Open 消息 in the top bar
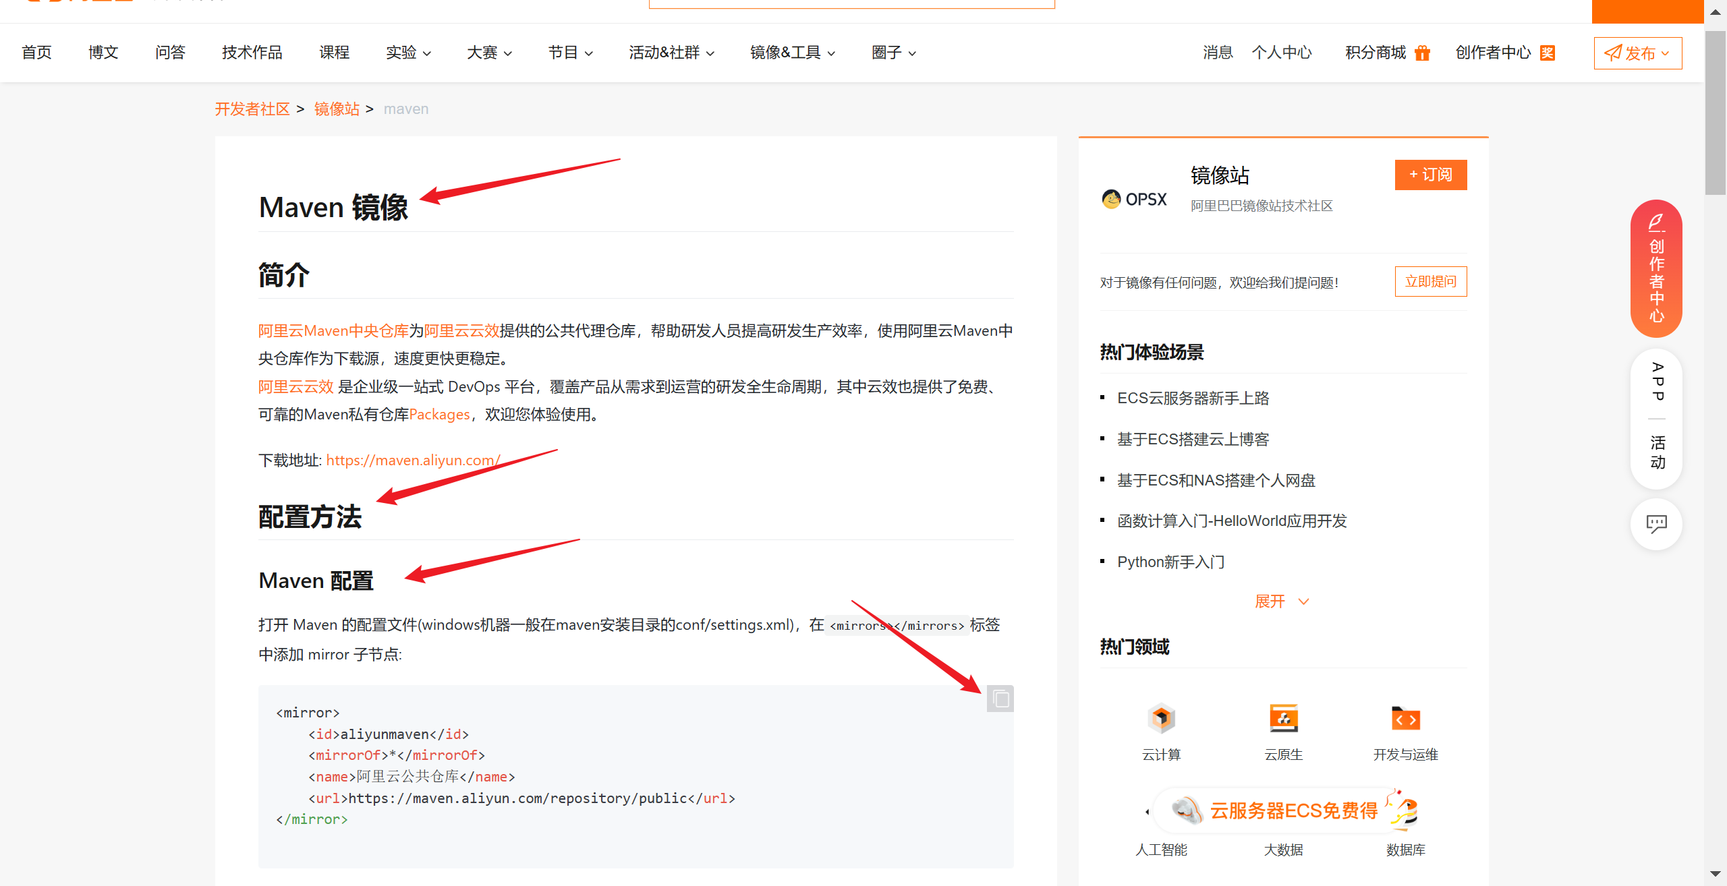The width and height of the screenshot is (1727, 886). tap(1218, 53)
